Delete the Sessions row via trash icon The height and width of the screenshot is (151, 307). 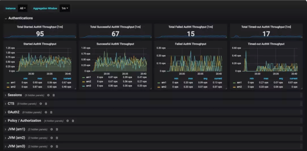click(54, 95)
